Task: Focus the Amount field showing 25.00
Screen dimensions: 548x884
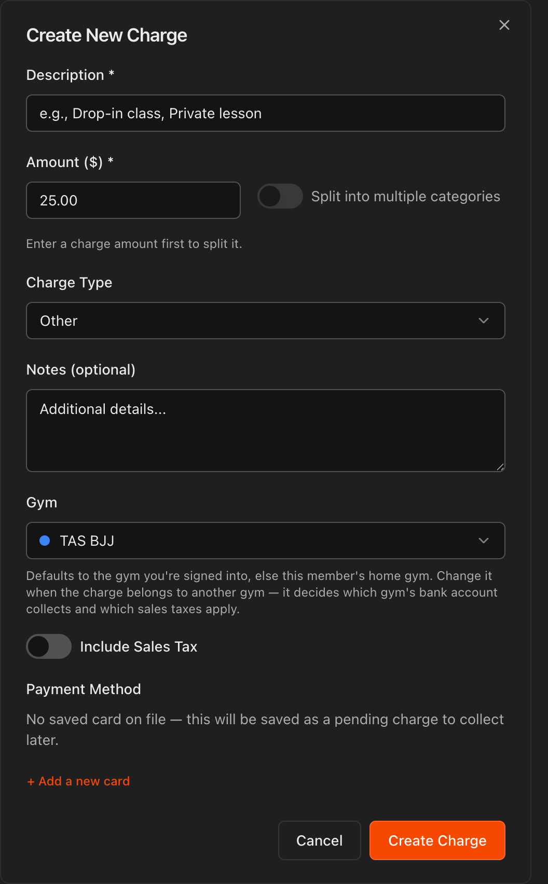Action: coord(133,200)
